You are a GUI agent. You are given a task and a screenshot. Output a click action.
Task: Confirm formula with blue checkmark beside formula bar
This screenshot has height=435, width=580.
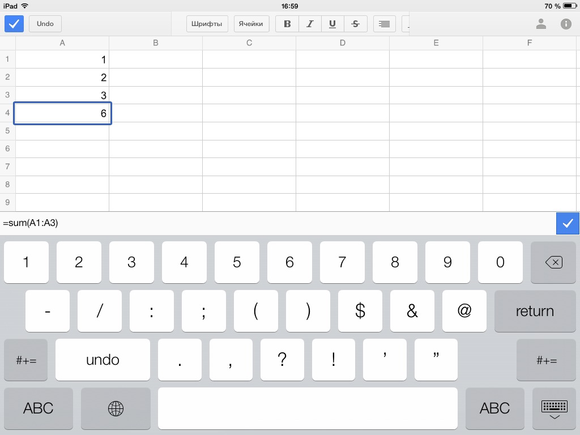tap(568, 223)
